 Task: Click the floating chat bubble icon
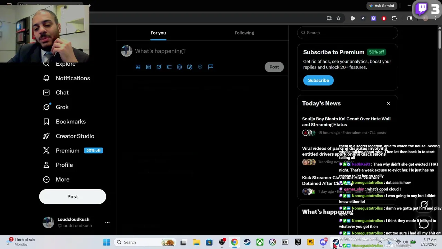[x=424, y=224]
